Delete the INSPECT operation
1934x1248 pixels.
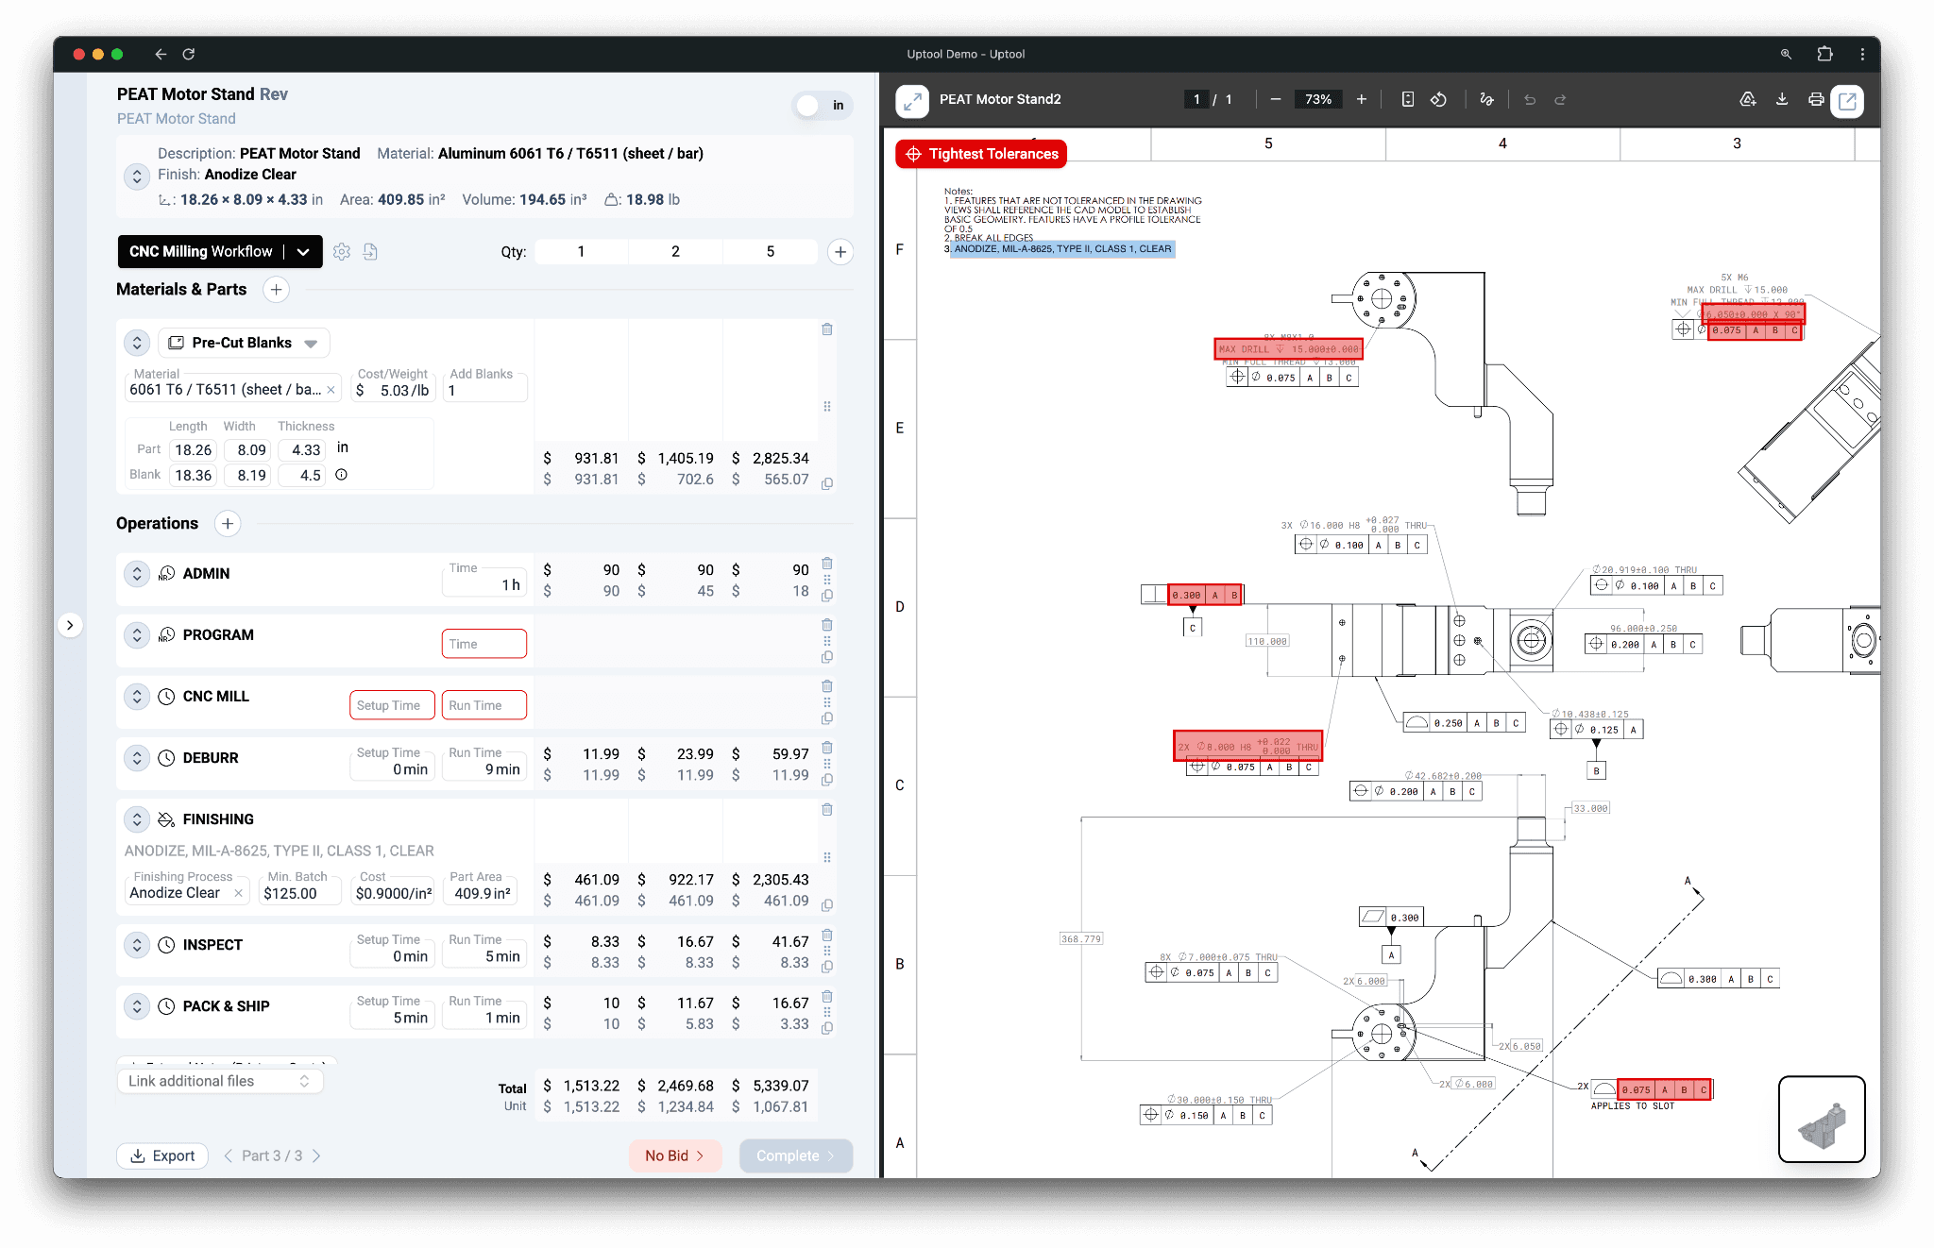827,935
